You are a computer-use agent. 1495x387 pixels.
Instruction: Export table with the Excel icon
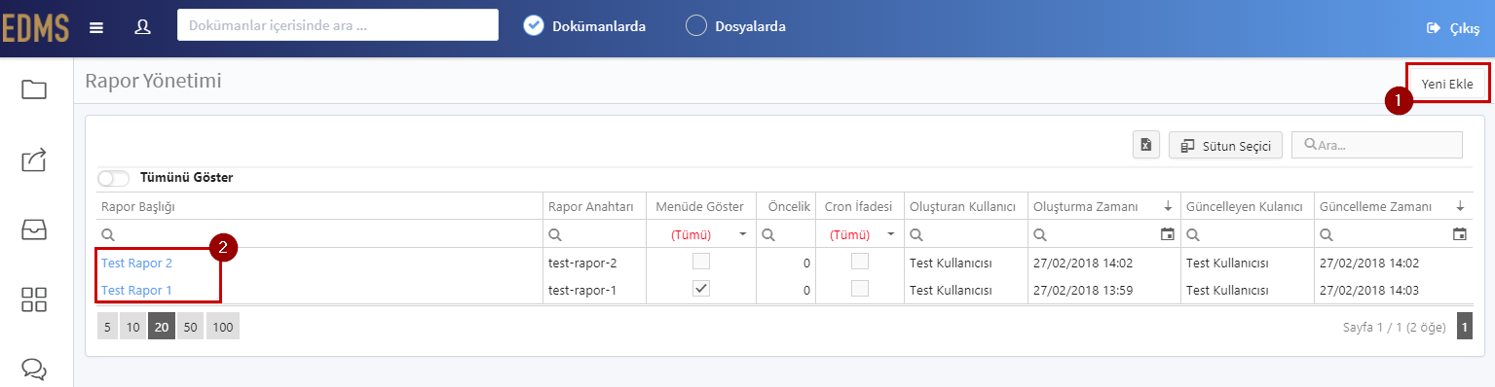click(1146, 145)
